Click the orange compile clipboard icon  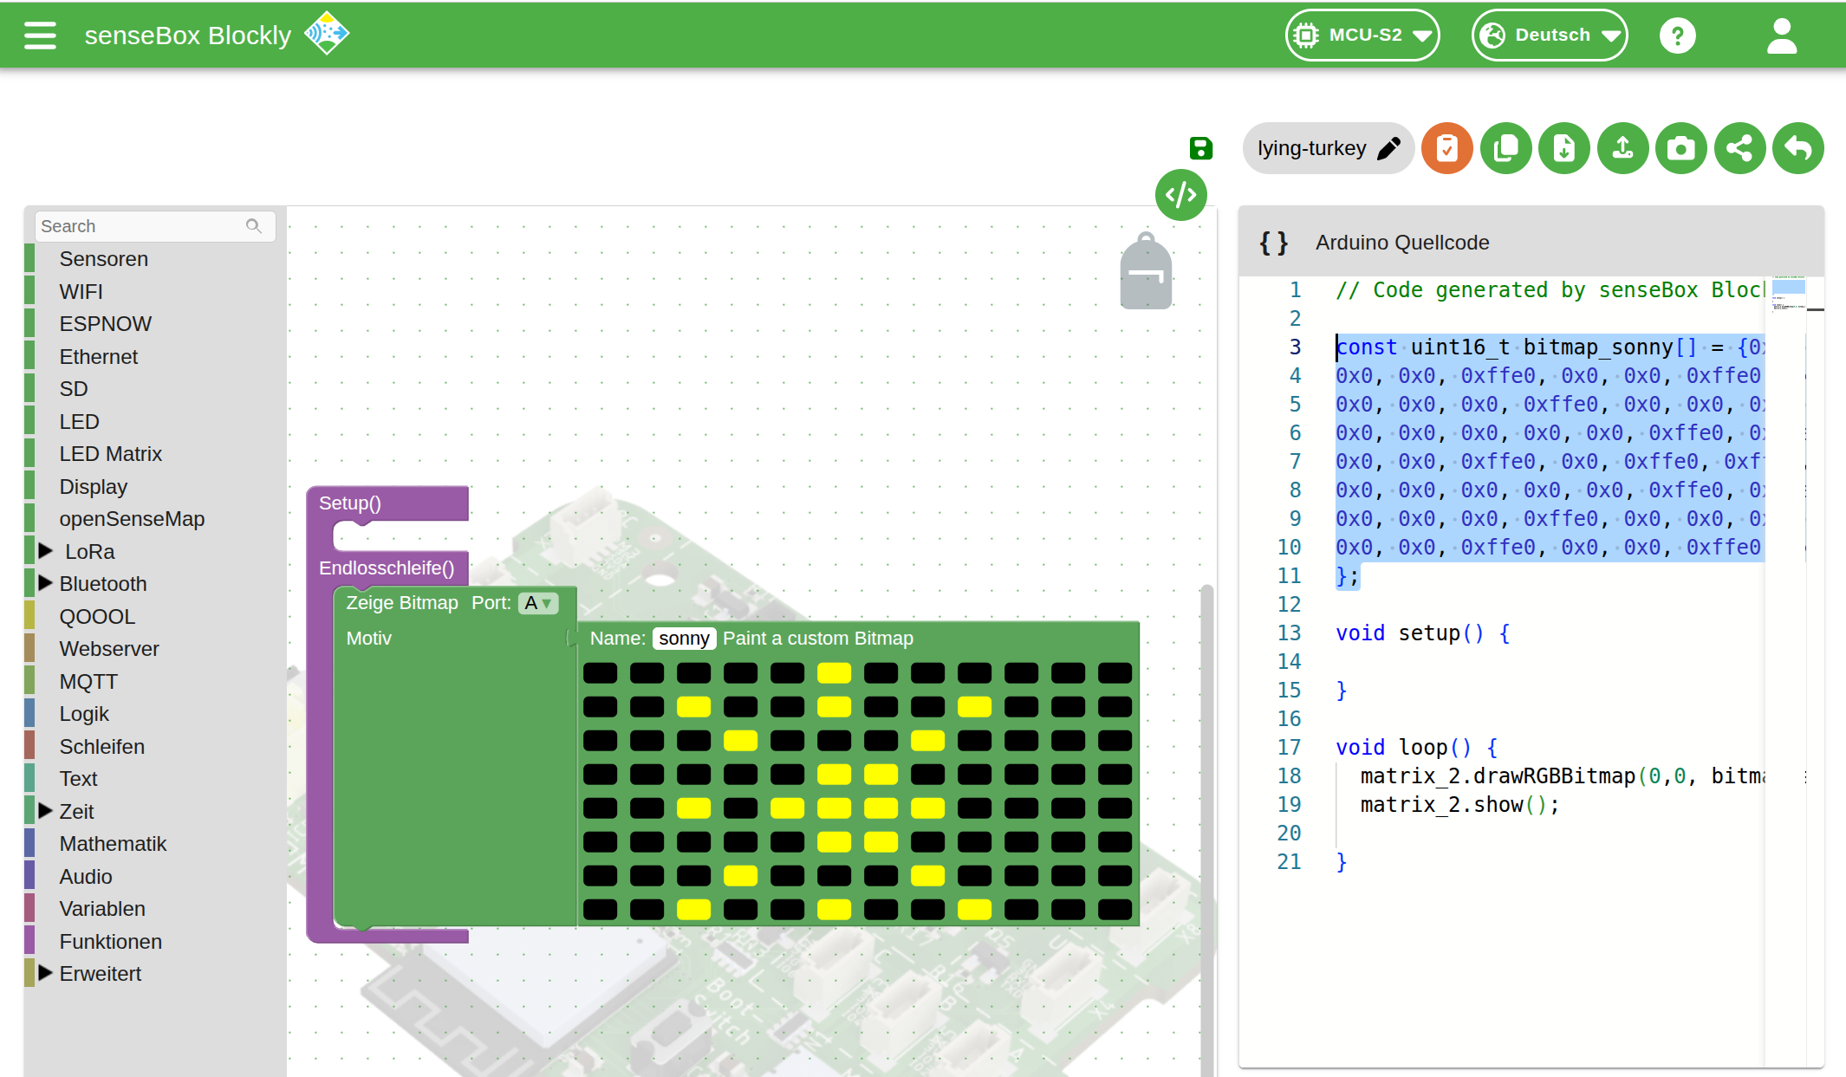click(x=1446, y=149)
